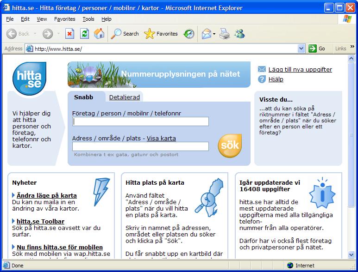Expand the Forward button history dropdown
The width and height of the screenshot is (358, 272).
pos(58,34)
